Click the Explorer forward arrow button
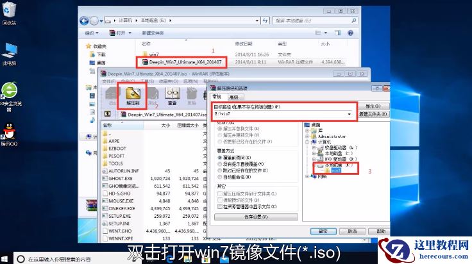 point(94,21)
